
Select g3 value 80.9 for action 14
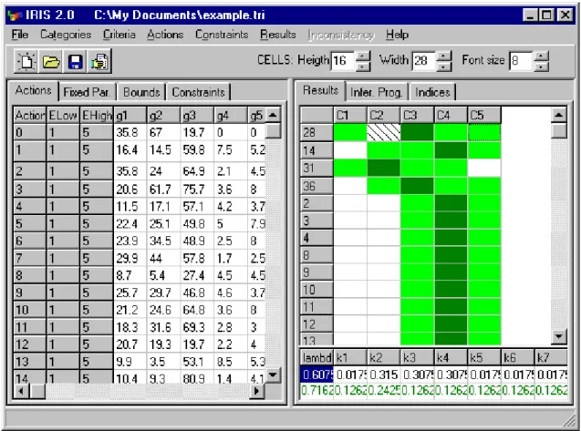pos(197,378)
